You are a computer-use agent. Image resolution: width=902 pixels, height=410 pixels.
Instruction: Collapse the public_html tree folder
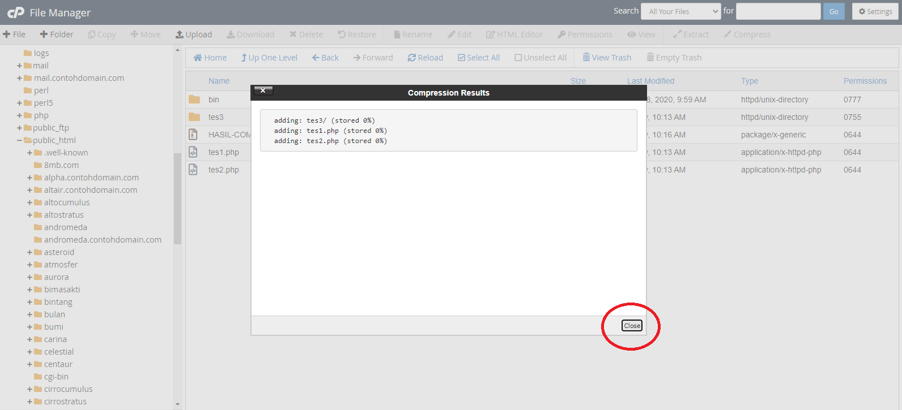click(20, 140)
